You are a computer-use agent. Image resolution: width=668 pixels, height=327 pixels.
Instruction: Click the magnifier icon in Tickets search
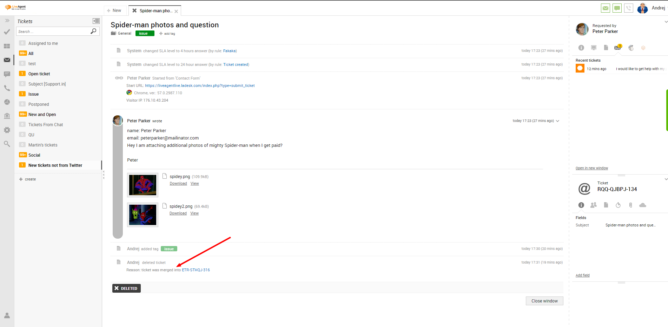coord(93,32)
